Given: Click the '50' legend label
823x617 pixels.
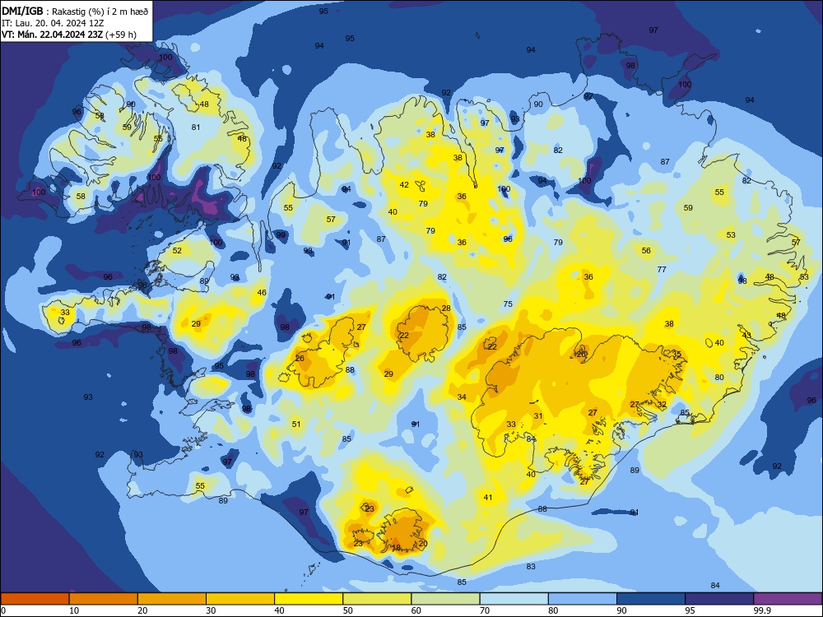Looking at the screenshot, I should click(348, 610).
